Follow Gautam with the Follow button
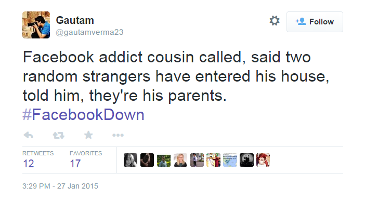The image size is (365, 200). pos(315,22)
